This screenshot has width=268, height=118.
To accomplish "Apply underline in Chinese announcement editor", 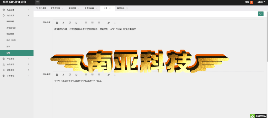I will click(x=70, y=23).
